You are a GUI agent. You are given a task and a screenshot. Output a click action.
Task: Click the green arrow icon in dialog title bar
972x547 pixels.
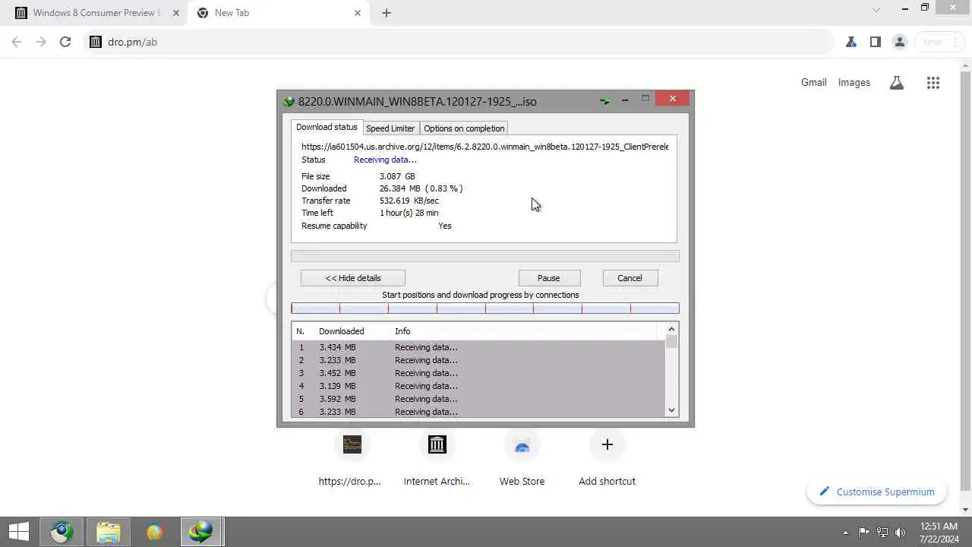[604, 100]
